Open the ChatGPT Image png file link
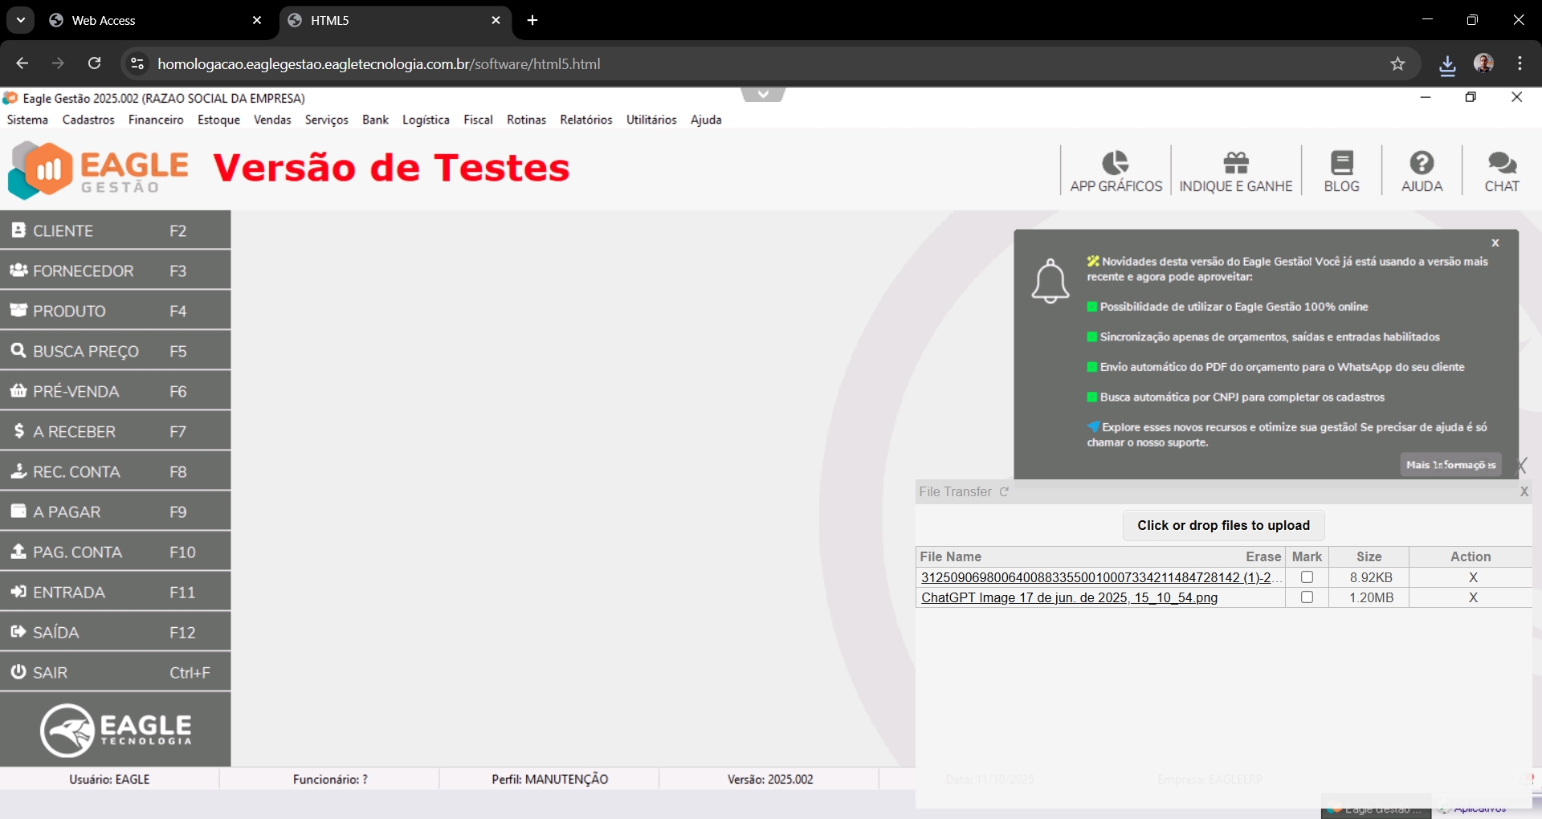 (1069, 597)
